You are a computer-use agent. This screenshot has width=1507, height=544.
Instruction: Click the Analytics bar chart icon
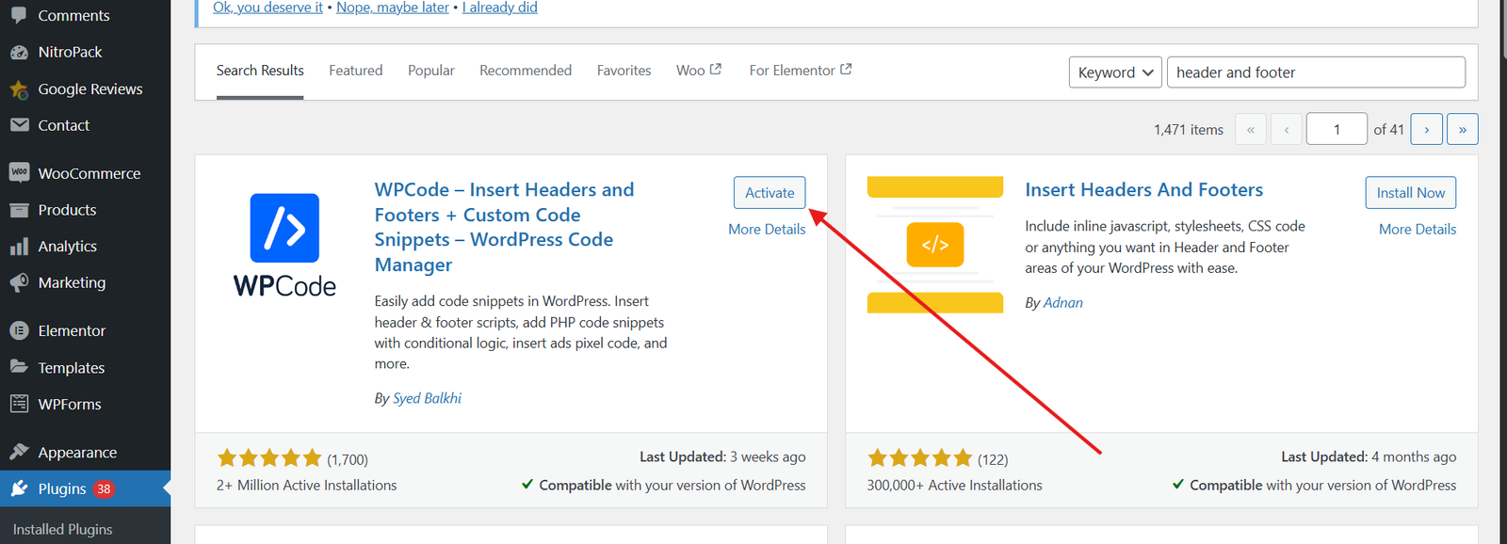19,247
